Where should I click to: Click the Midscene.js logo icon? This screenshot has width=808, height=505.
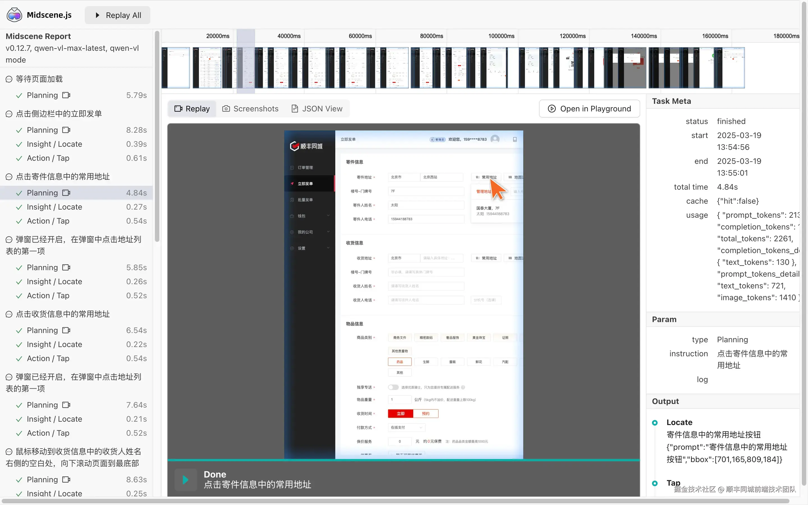coord(14,15)
